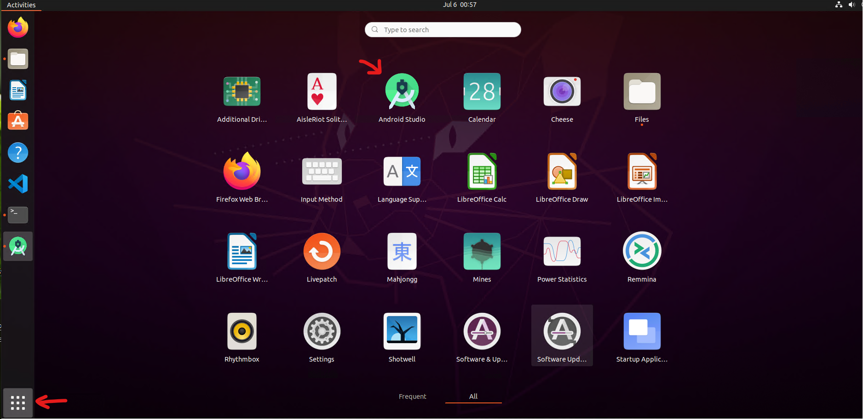The height and width of the screenshot is (419, 863).
Task: Click the Type to search field
Action: [443, 29]
